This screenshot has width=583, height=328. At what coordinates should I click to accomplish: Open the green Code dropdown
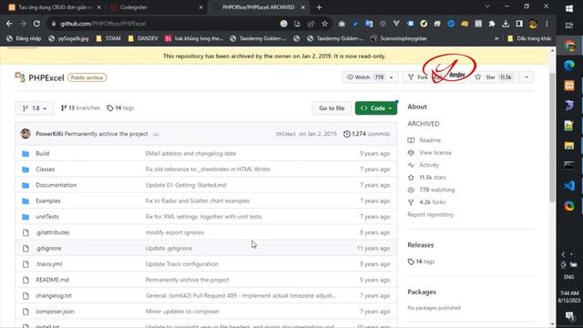tap(376, 108)
